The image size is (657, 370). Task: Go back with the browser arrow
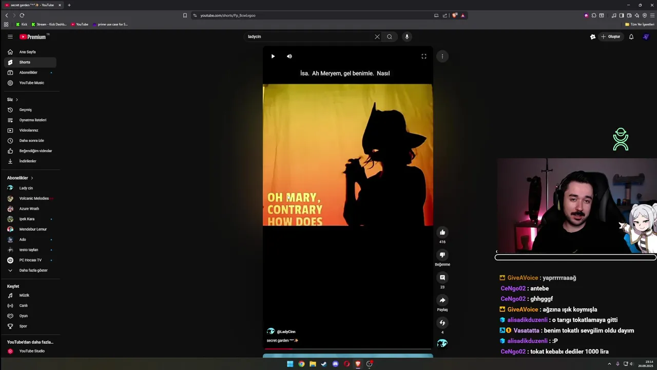tap(7, 15)
